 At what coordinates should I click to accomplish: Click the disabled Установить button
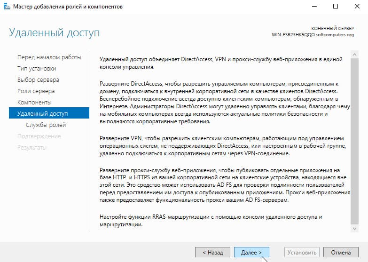pos(302,253)
